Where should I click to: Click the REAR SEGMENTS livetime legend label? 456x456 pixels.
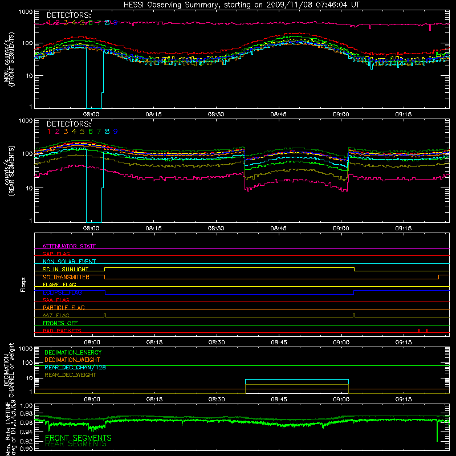tap(76, 444)
